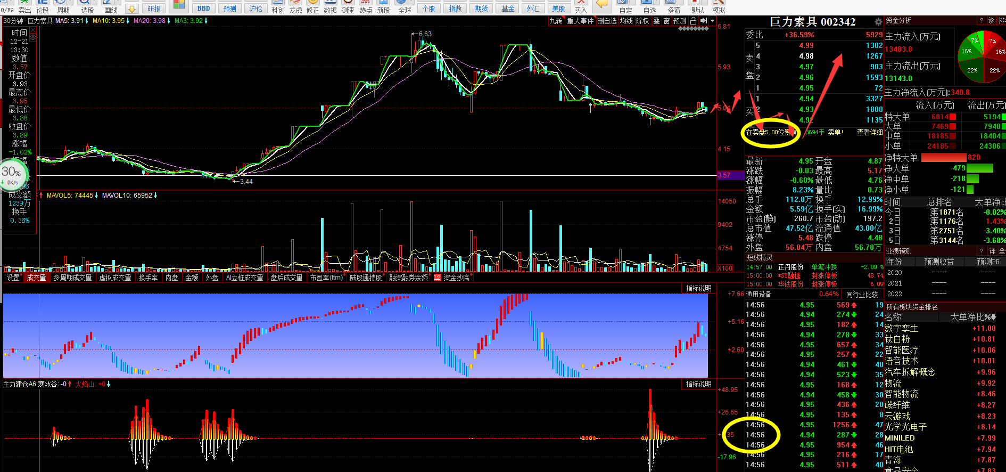The image size is (1006, 472).
Task: Click 删自选 to remove from watchlist
Action: pos(607,21)
